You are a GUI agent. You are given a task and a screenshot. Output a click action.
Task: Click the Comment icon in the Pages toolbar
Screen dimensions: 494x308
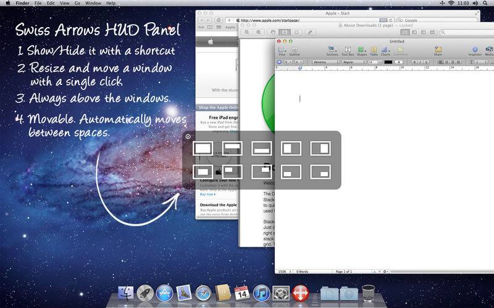click(x=400, y=51)
